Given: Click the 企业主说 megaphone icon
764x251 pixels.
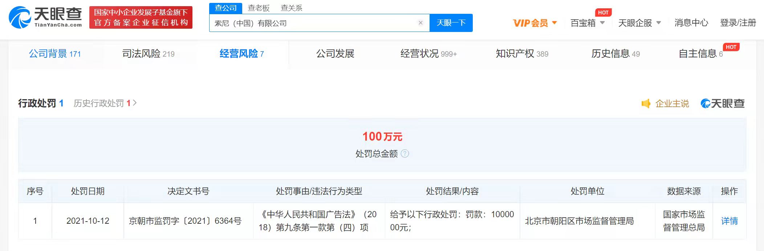Looking at the screenshot, I should (646, 104).
